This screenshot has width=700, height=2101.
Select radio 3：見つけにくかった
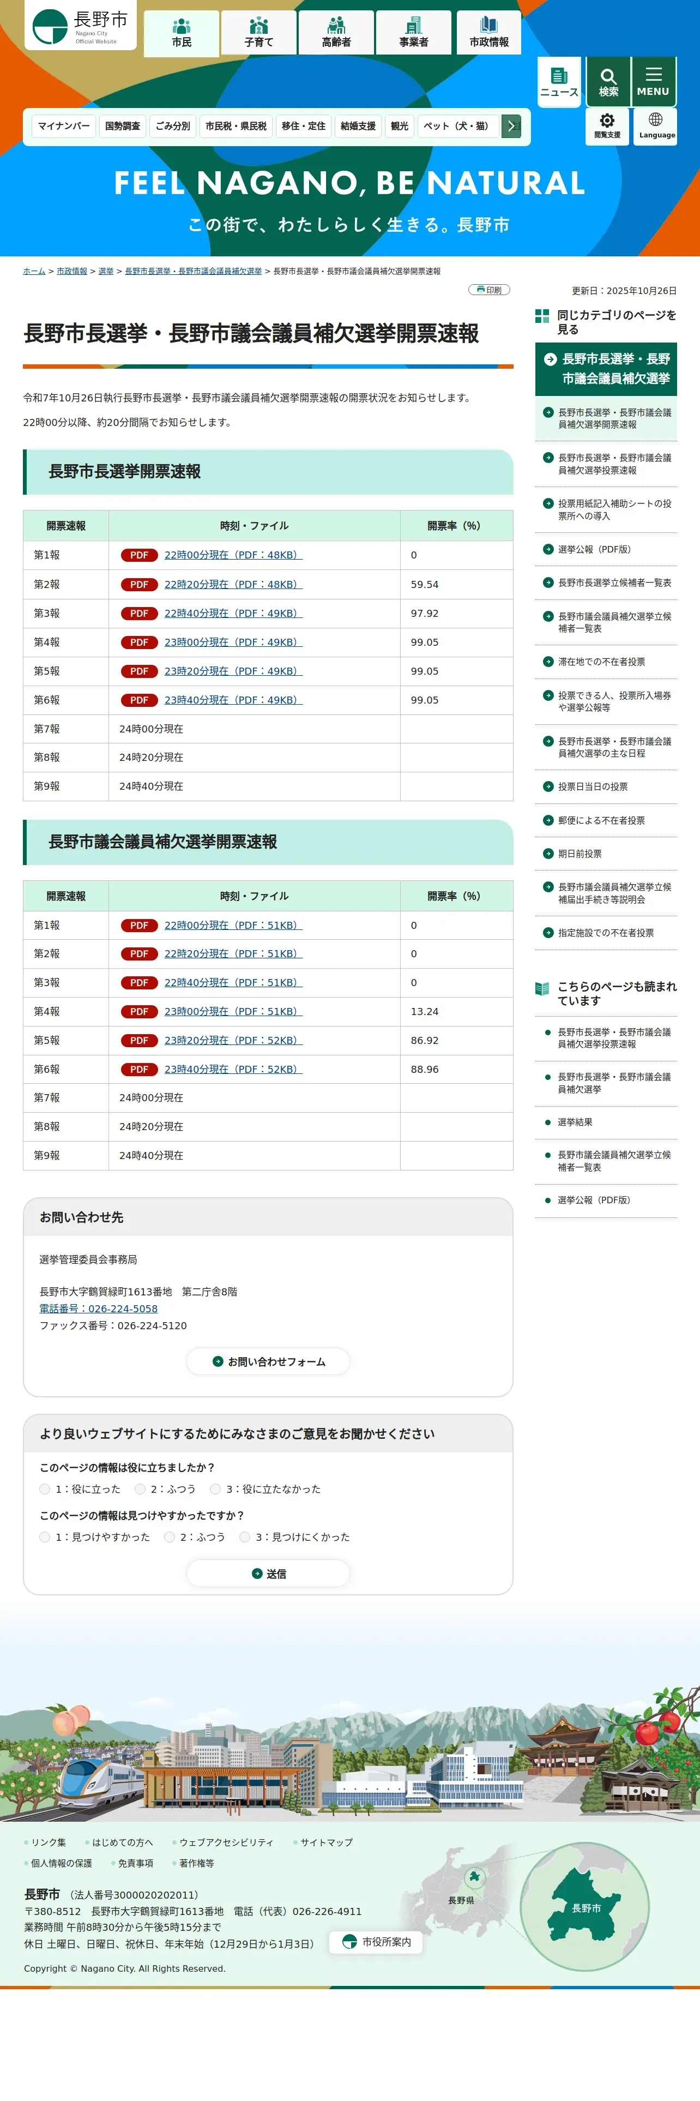click(x=244, y=1536)
